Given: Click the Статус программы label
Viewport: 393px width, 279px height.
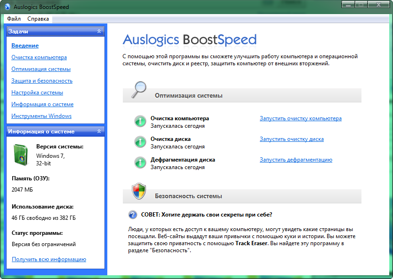Looking at the screenshot, I should coord(37,233).
